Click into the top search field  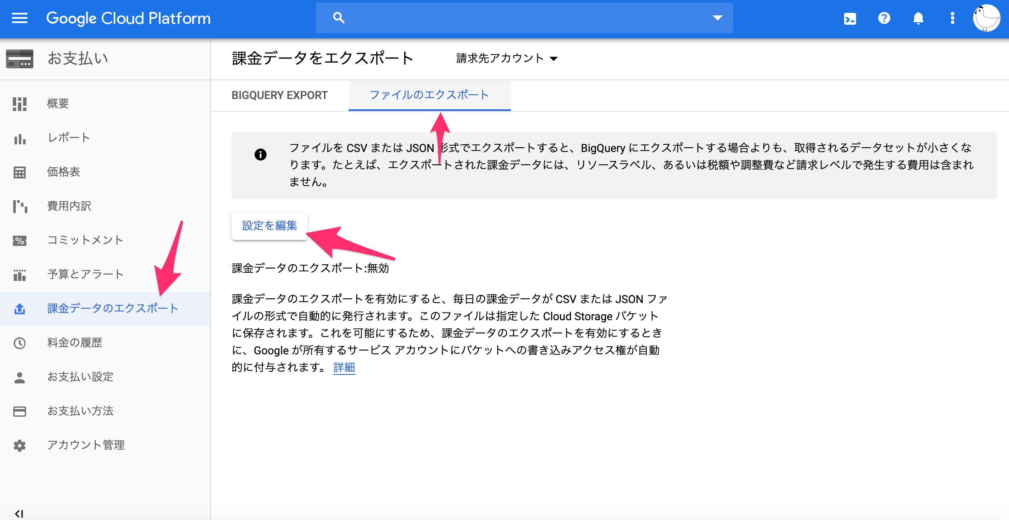[x=521, y=18]
